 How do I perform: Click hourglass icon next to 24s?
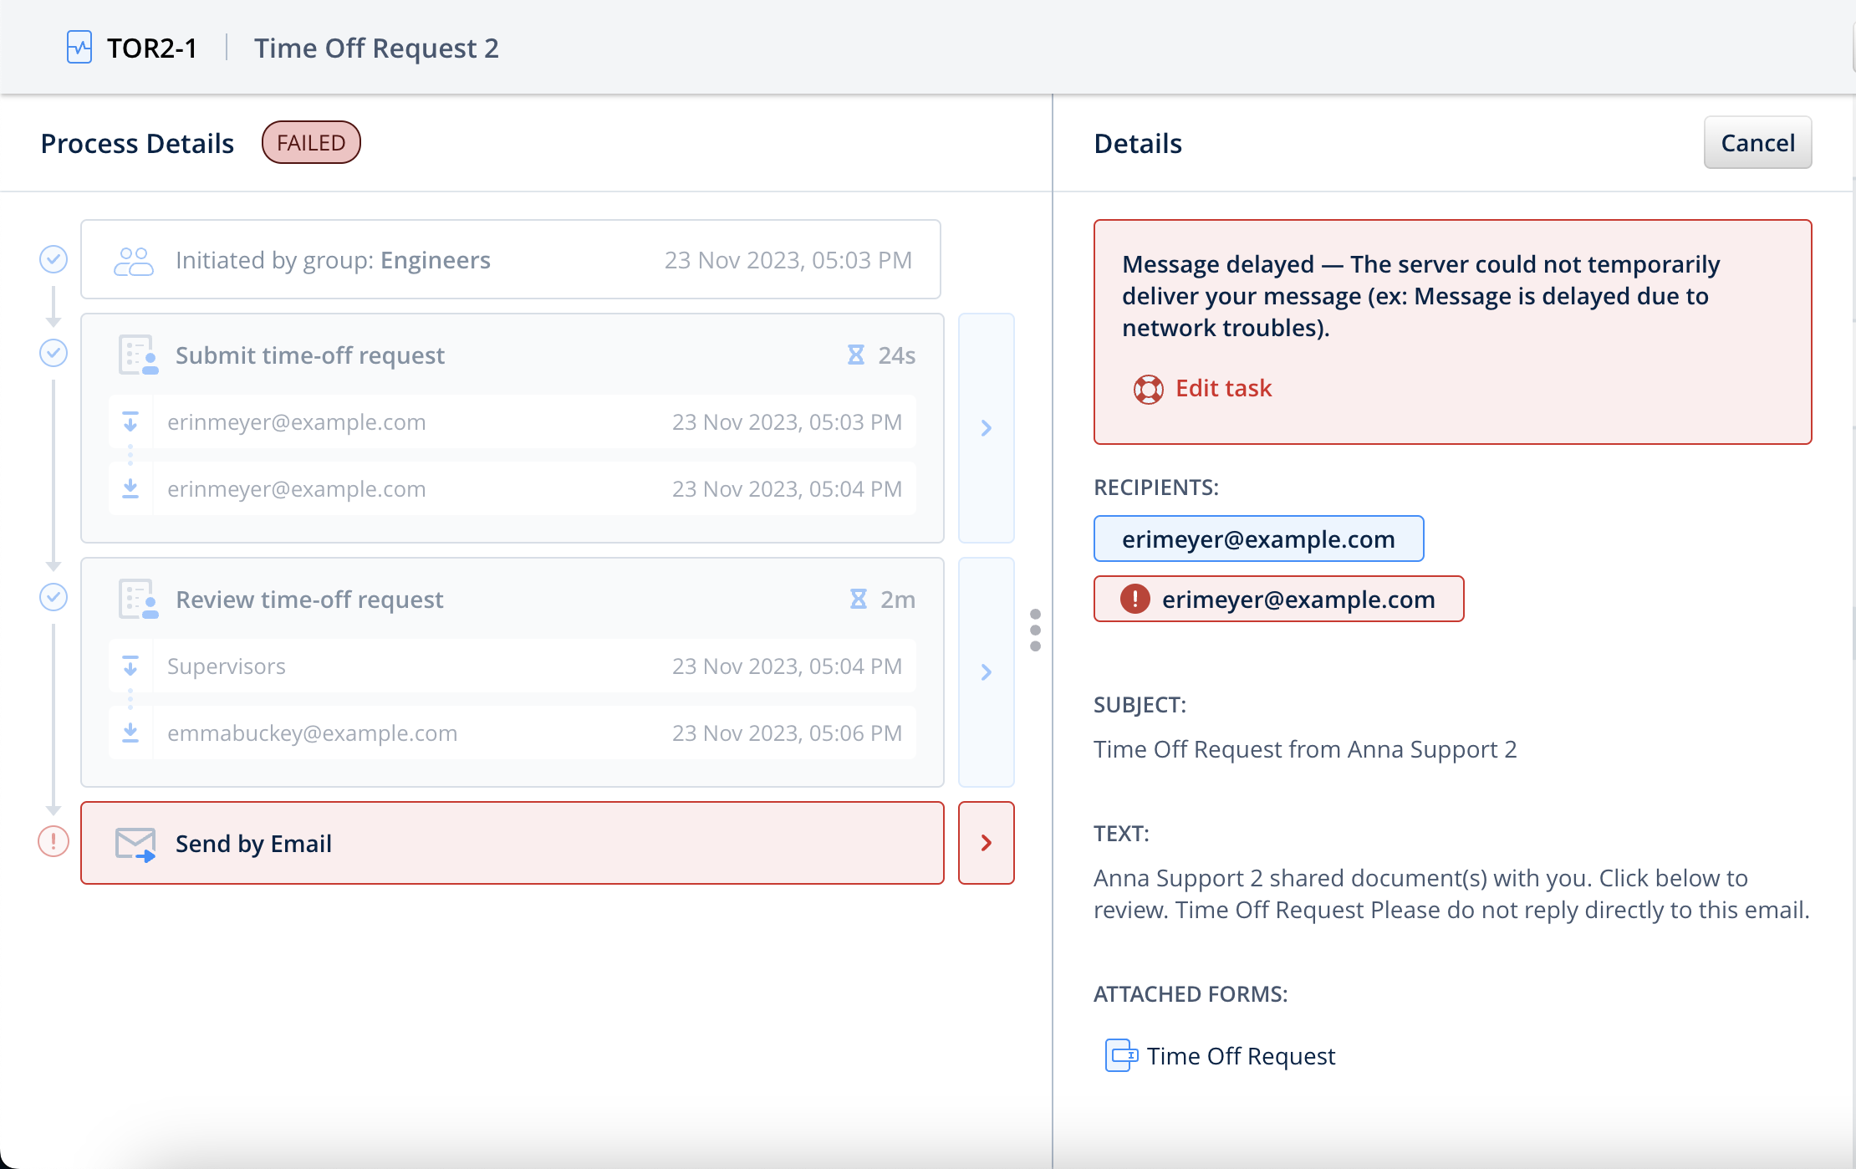click(855, 355)
